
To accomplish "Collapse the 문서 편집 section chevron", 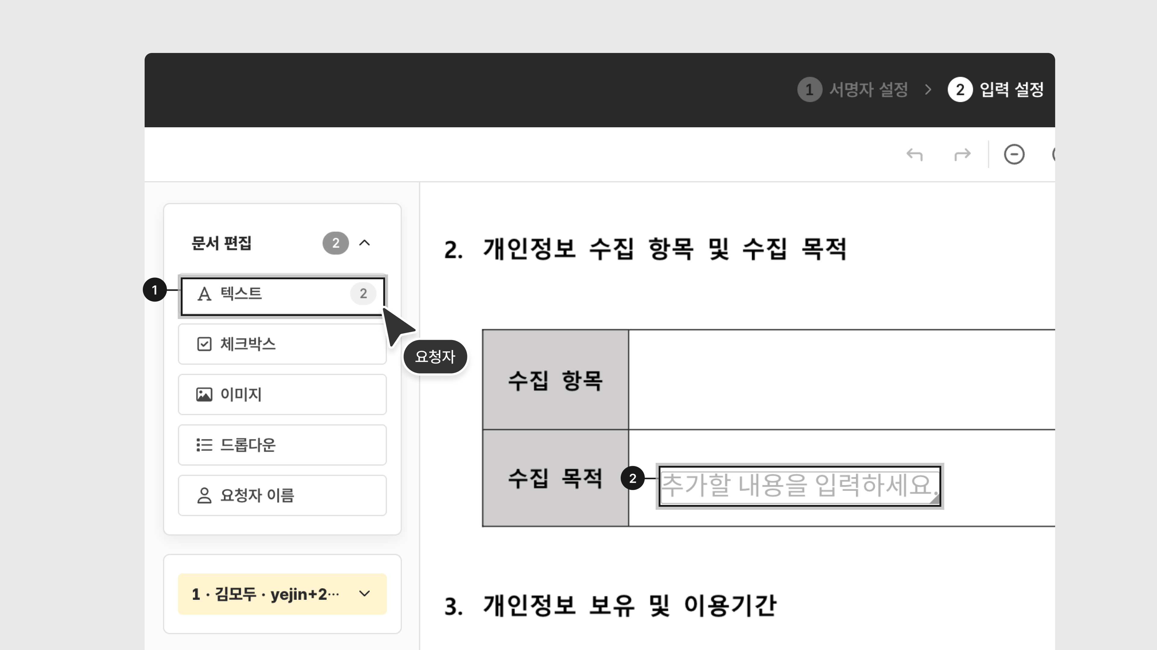I will click(365, 243).
